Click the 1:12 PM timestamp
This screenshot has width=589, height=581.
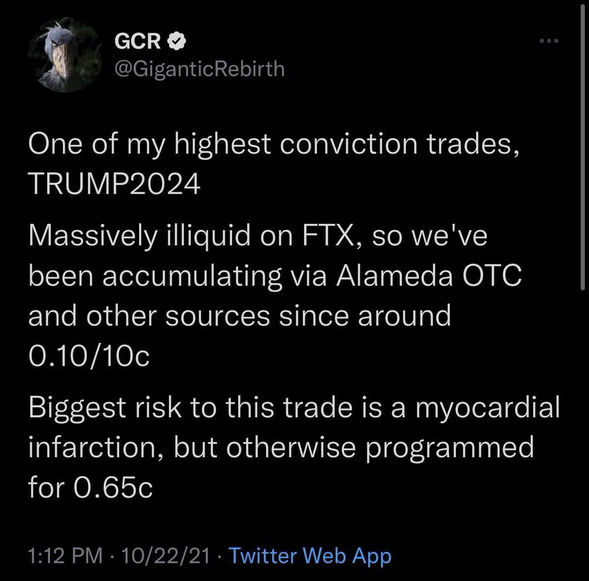point(65,556)
